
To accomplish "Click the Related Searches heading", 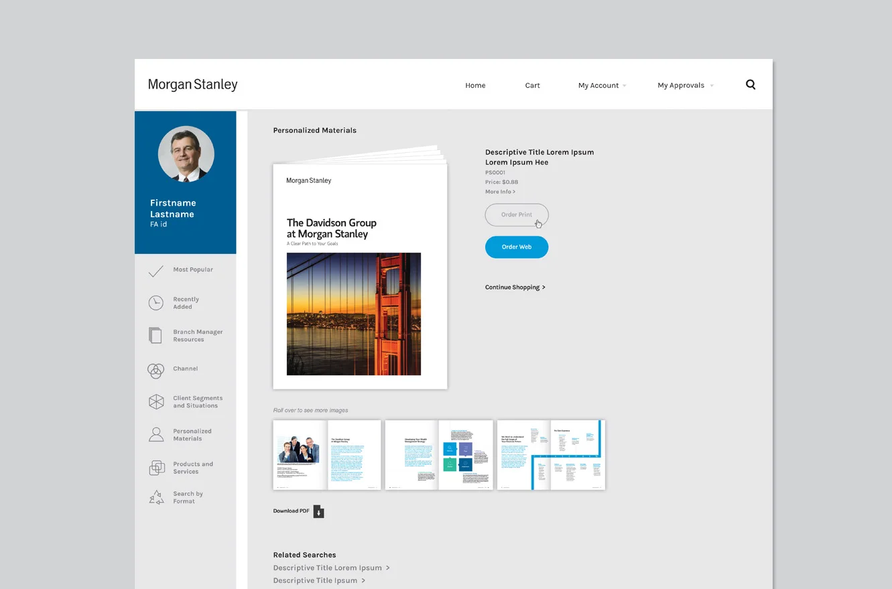I will point(304,555).
